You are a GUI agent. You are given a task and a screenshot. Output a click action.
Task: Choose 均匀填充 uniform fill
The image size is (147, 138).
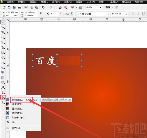(23, 100)
